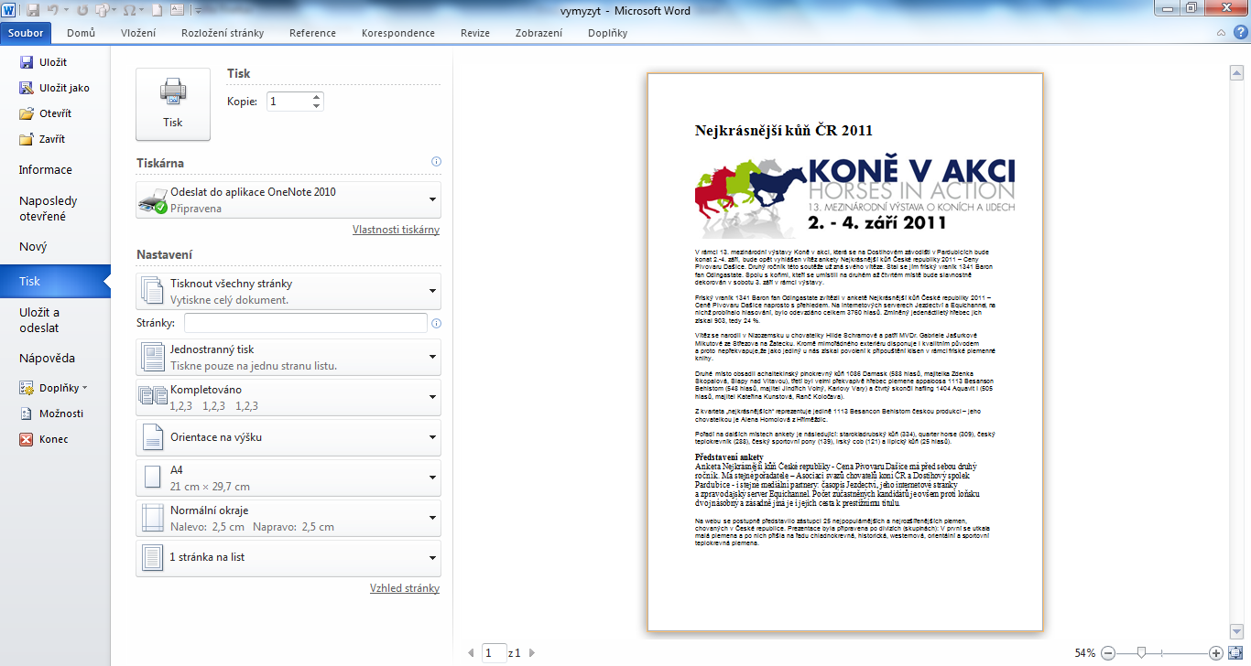
Task: Go to previous page arrow in preview
Action: [472, 653]
